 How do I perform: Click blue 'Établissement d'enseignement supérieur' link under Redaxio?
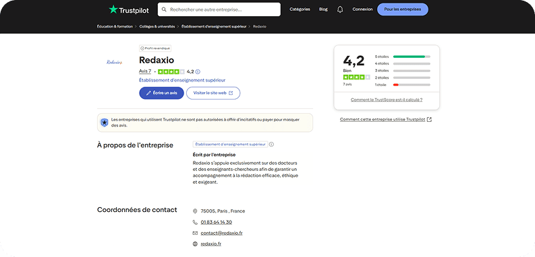[x=182, y=80]
